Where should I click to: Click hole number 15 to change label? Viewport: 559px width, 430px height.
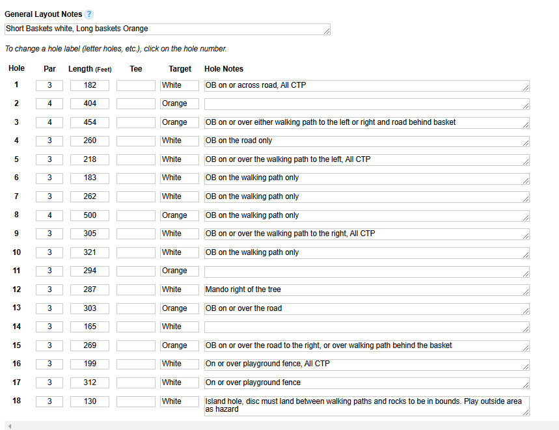[16, 345]
